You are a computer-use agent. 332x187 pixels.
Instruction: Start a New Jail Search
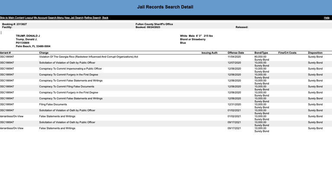pos(74,18)
